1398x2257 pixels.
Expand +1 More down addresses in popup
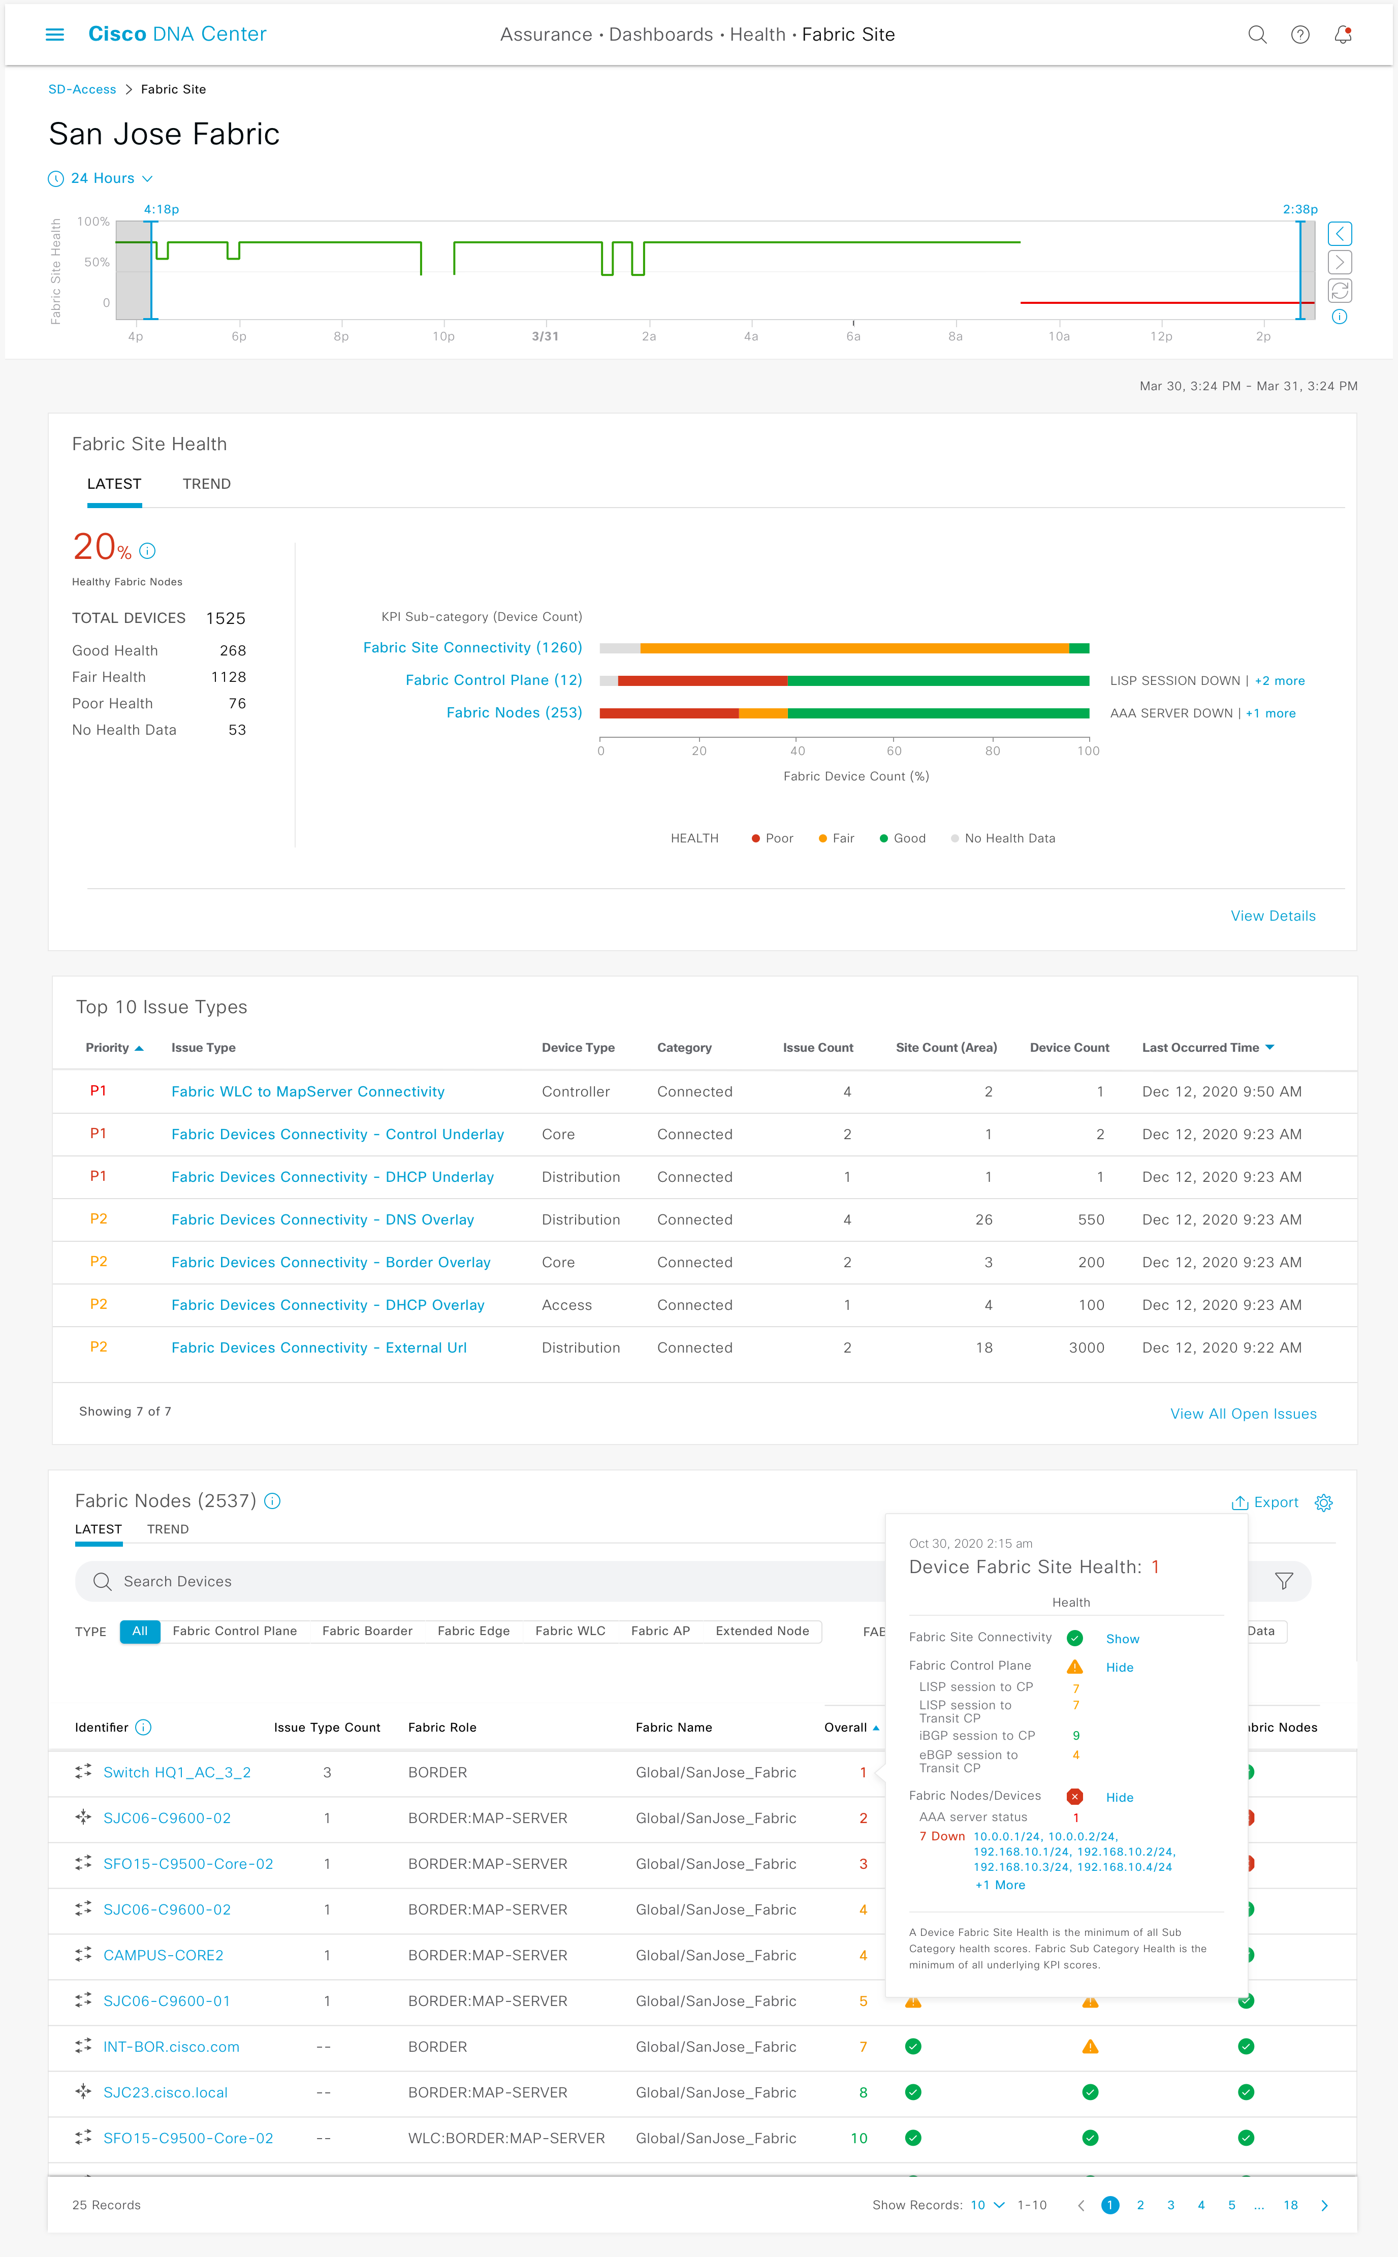[1000, 1885]
